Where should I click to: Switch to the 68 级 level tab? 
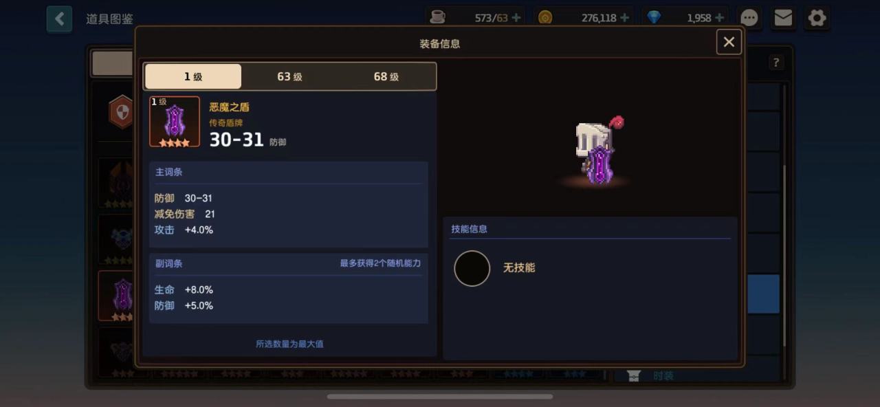click(x=386, y=76)
